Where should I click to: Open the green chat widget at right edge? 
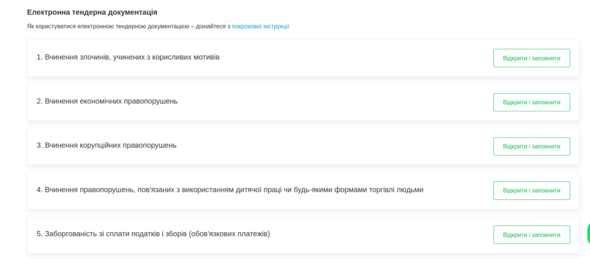click(588, 234)
